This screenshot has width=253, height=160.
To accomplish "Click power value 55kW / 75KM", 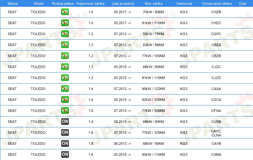I will [153, 34].
